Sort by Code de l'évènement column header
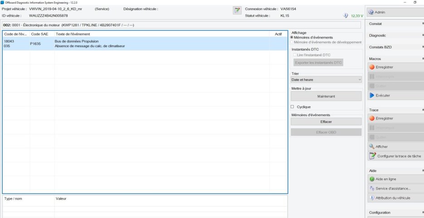The image size is (424, 218). tap(16, 34)
